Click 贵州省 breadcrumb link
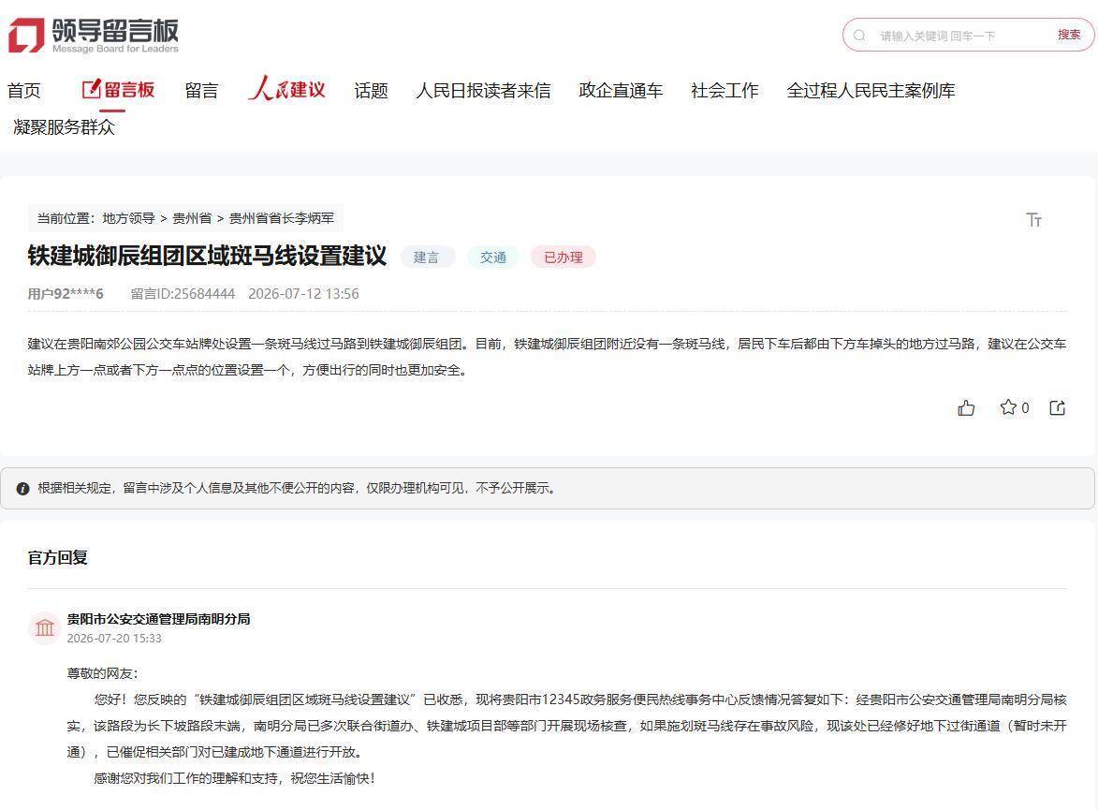 point(192,218)
